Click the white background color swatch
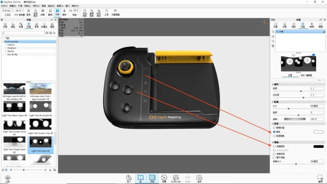Screen dimensions: 327x184 (x=319, y=132)
